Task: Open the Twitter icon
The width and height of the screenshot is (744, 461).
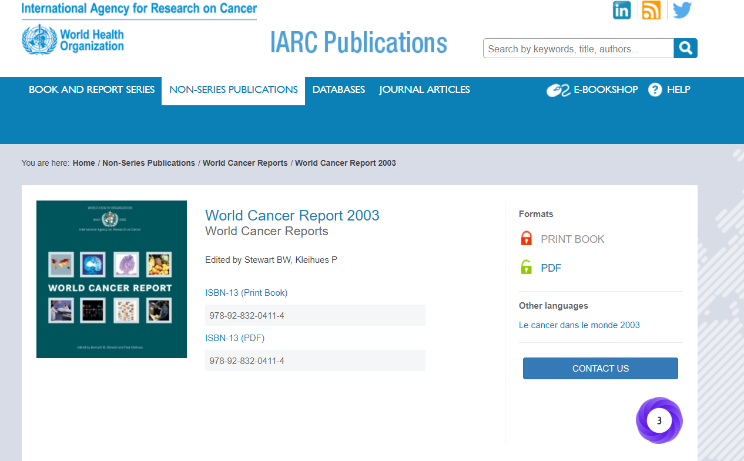Action: 682,10
